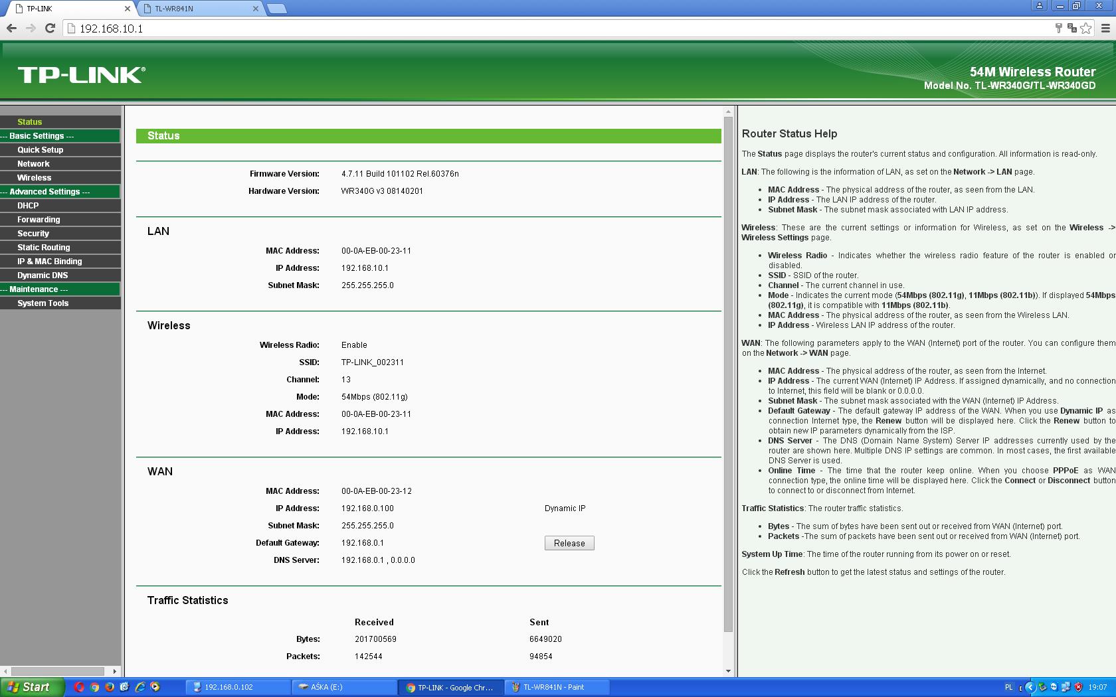Open the Forwarding menu
The height and width of the screenshot is (697, 1116).
[x=60, y=220]
